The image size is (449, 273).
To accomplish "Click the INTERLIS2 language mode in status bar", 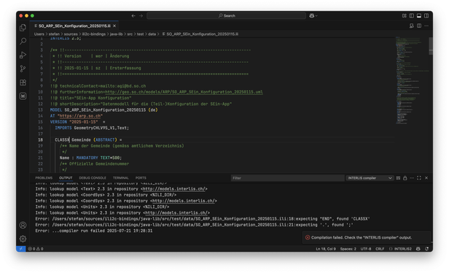I will [400, 249].
